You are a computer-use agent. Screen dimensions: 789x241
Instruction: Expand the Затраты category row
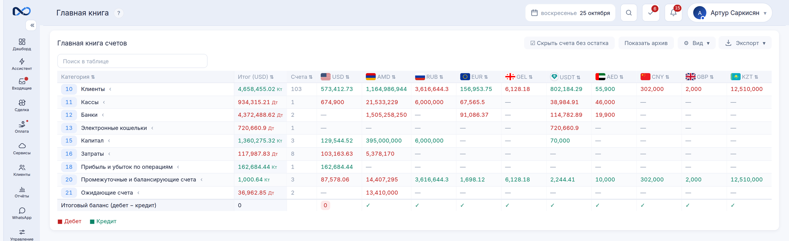tap(109, 154)
